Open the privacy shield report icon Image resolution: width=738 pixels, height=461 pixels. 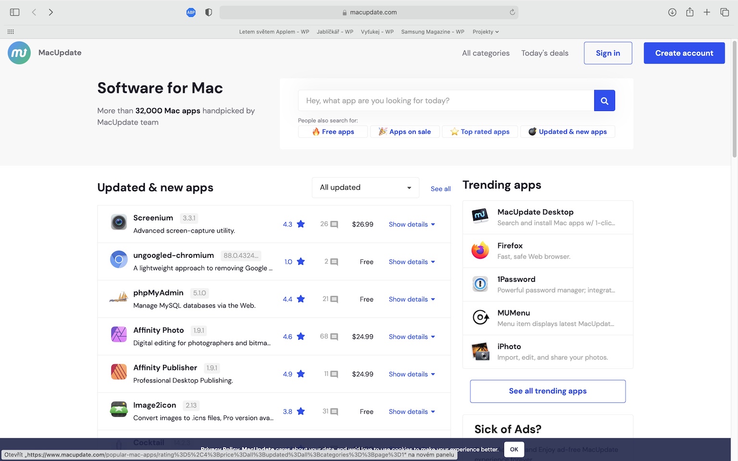tap(209, 12)
